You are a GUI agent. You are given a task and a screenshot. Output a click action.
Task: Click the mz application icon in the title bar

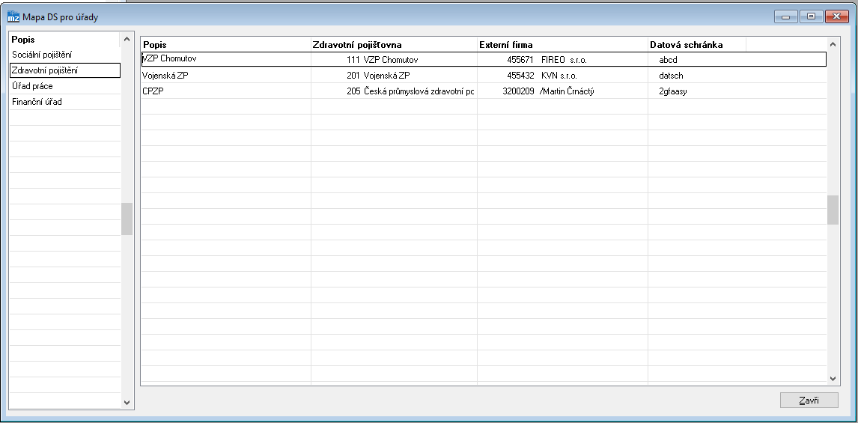click(13, 17)
